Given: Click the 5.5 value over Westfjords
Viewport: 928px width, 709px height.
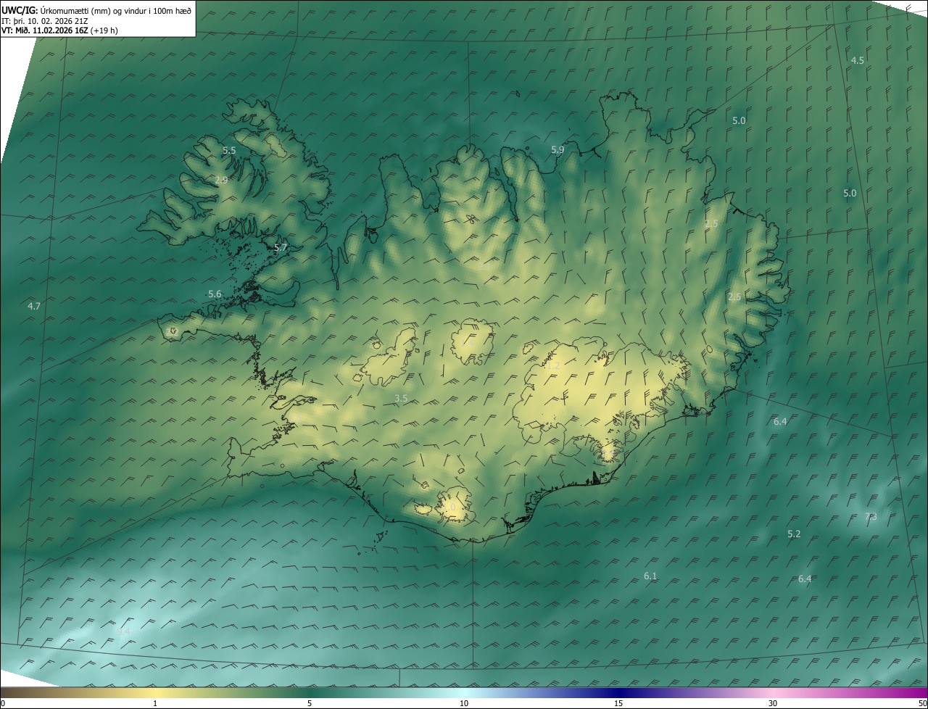Looking at the screenshot, I should [x=229, y=151].
